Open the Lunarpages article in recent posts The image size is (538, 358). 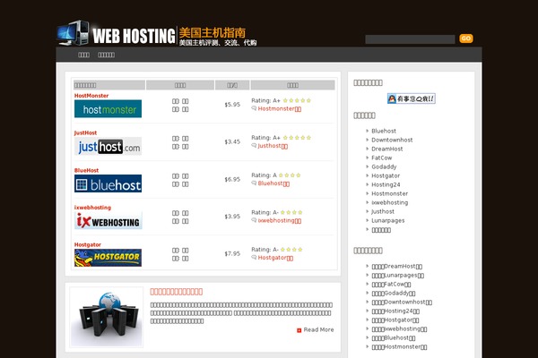coord(398,276)
